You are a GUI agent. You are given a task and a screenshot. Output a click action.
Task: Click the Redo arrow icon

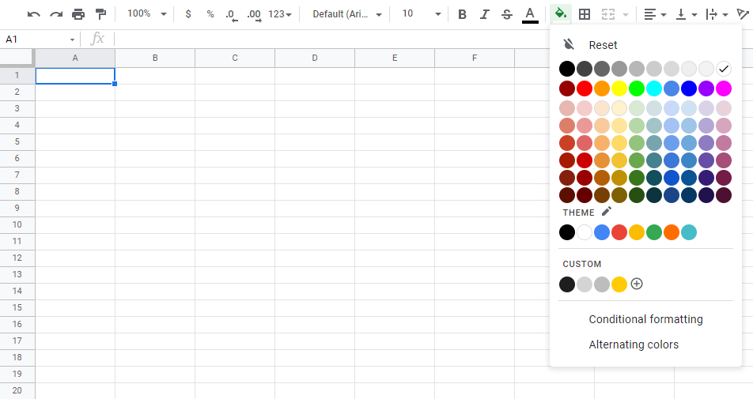click(55, 14)
